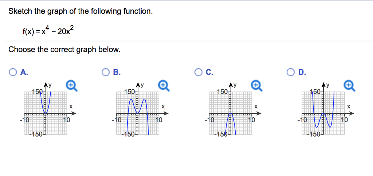373x176 pixels.
Task: Enlarge graph C using its magnifier icon
Action: (257, 86)
